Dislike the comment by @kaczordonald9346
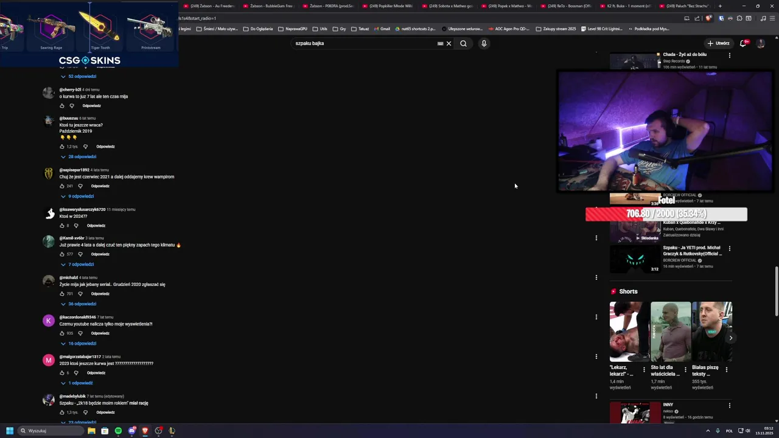 coord(80,333)
